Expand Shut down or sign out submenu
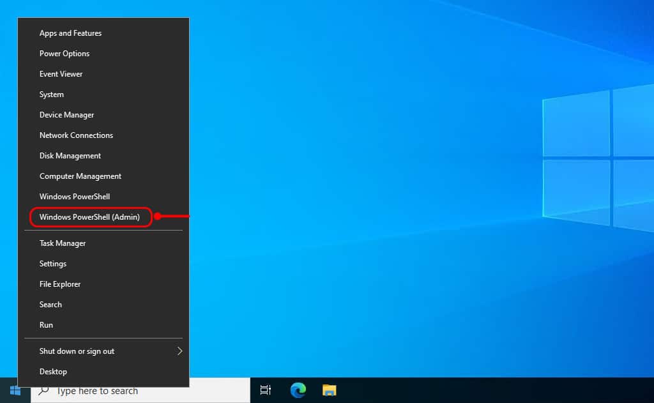 coord(103,351)
